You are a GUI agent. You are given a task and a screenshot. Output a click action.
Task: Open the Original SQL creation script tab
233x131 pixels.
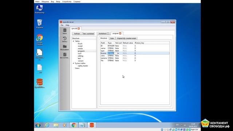tap(126, 38)
